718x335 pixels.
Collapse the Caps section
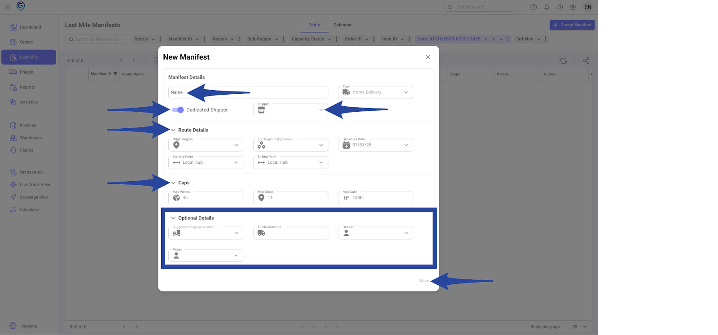click(x=173, y=183)
